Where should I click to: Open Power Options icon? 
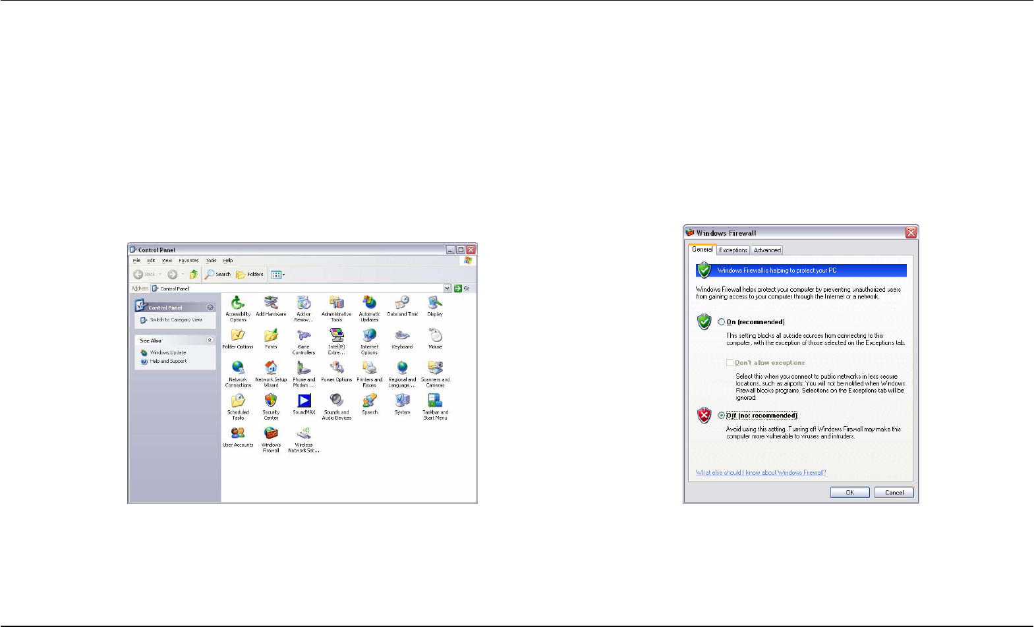coord(337,368)
